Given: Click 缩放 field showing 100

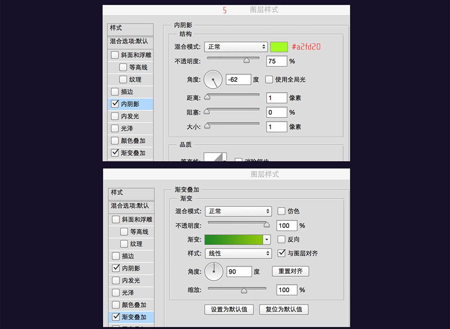Looking at the screenshot, I should tap(287, 290).
